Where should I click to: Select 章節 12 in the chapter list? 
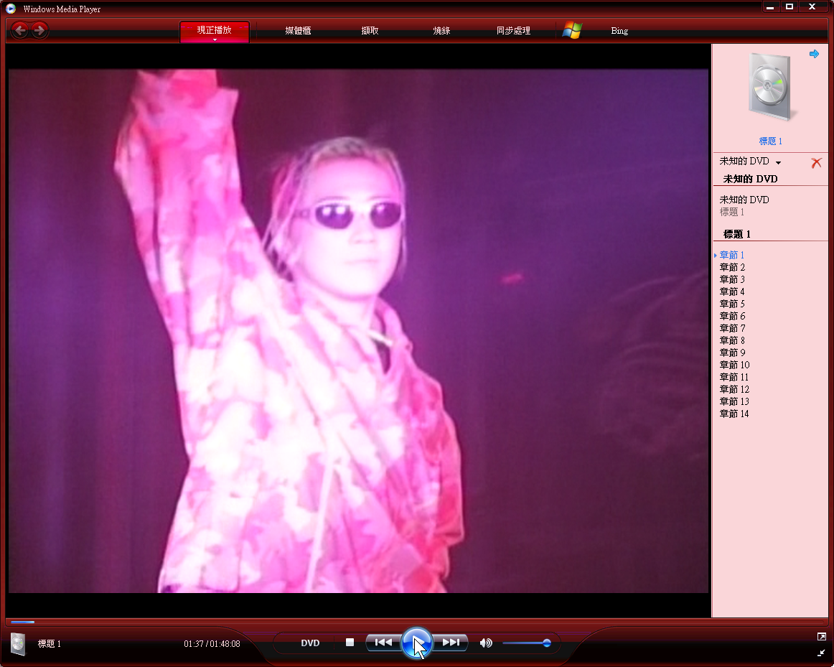734,389
